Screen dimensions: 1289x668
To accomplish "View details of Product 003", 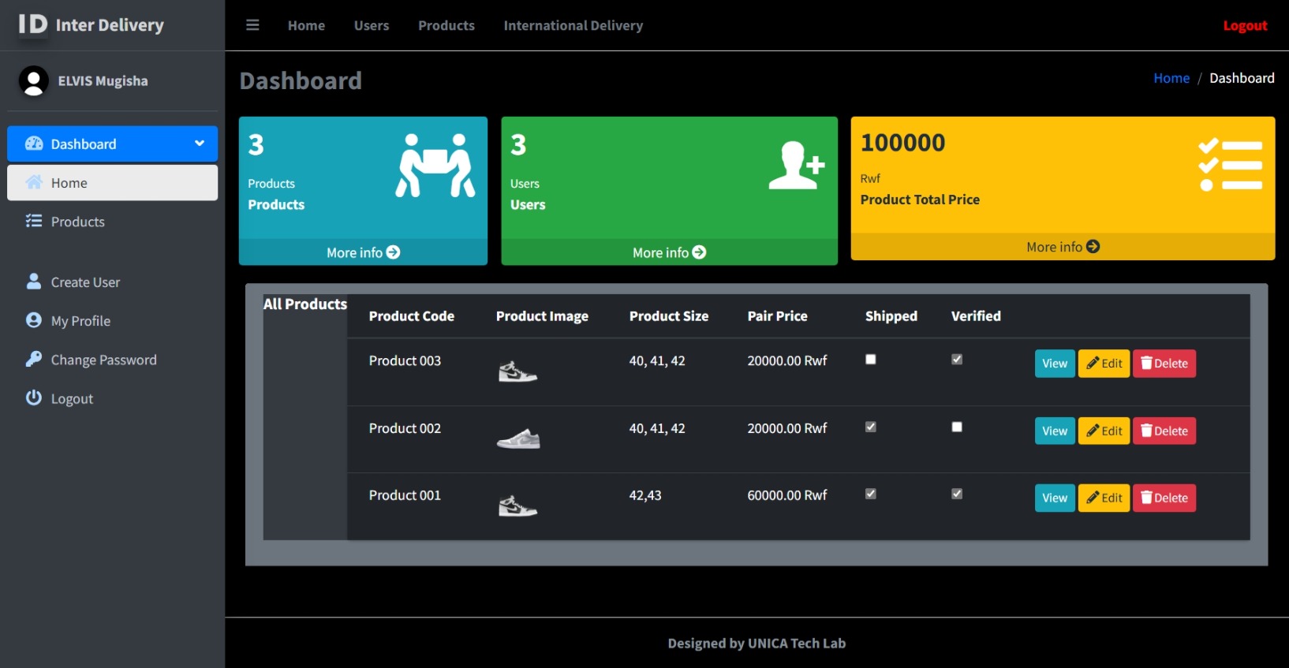I will pyautogui.click(x=1055, y=364).
